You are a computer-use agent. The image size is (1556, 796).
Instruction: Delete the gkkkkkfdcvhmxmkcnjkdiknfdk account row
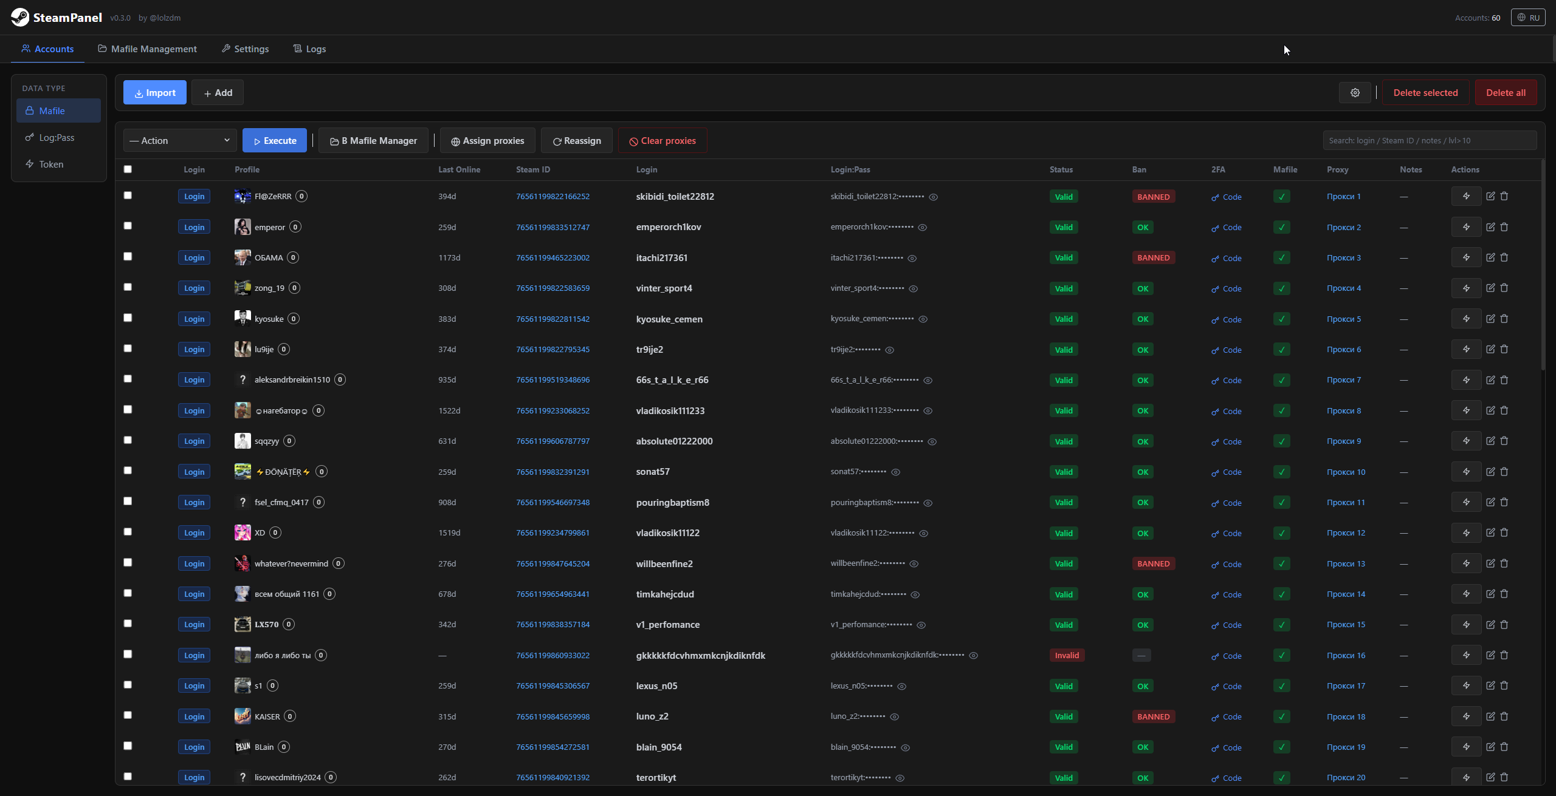[x=1504, y=655]
